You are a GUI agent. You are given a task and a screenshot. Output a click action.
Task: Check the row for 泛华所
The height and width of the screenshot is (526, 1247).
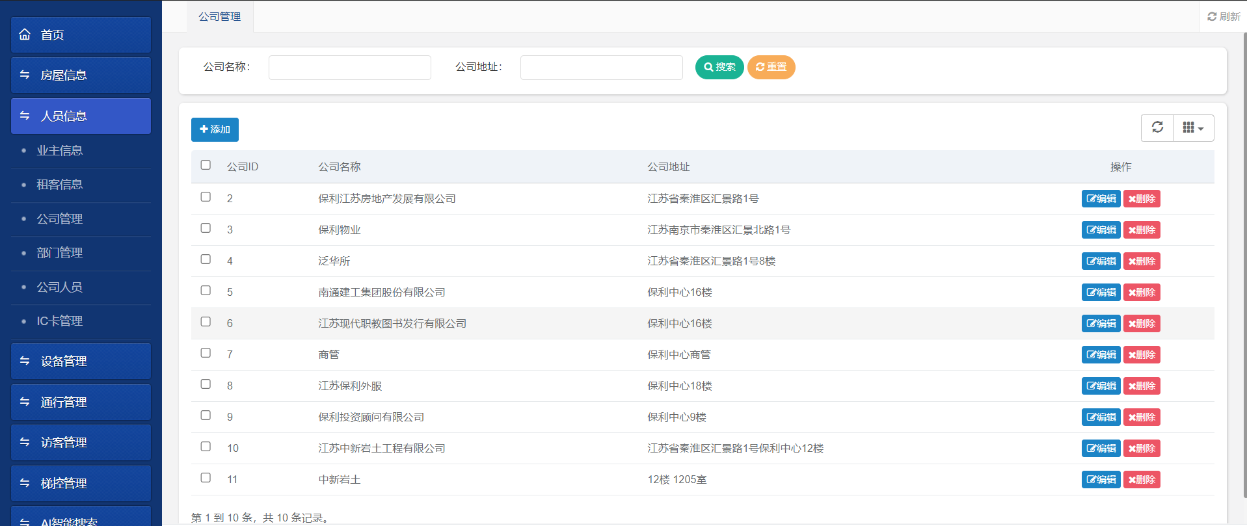pyautogui.click(x=206, y=259)
